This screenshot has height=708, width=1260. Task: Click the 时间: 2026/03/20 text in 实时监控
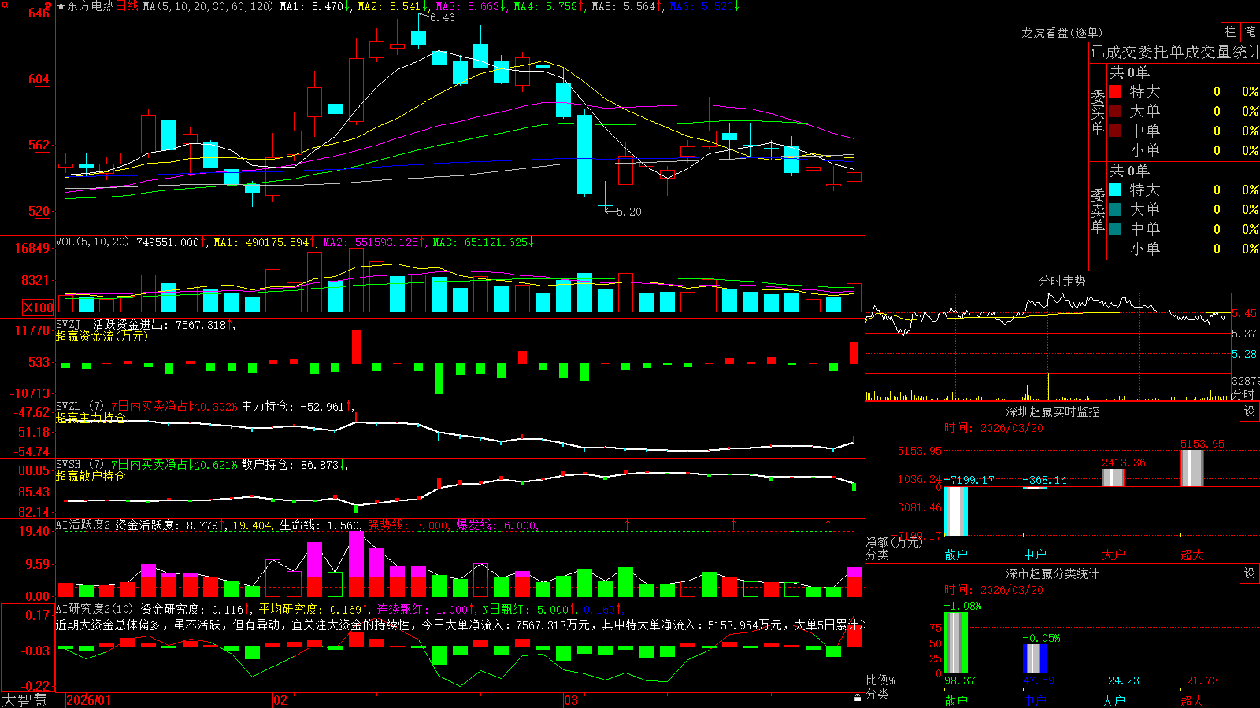(x=994, y=428)
